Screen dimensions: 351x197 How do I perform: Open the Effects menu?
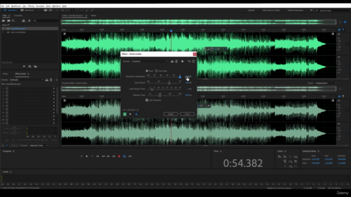point(31,6)
